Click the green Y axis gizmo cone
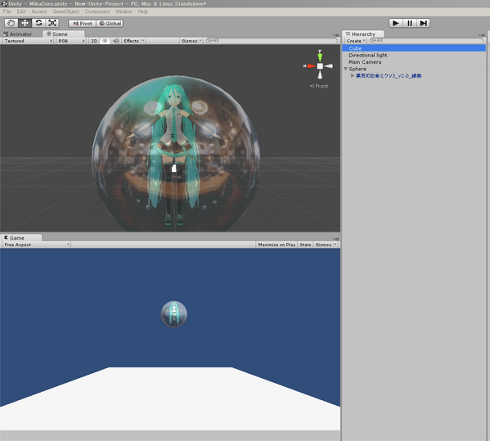This screenshot has height=441, width=490. pyautogui.click(x=320, y=57)
